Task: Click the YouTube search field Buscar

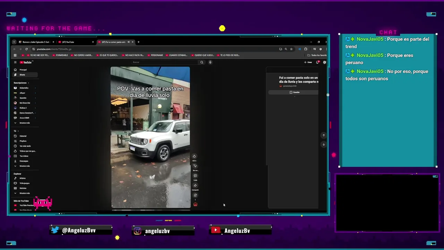Action: click(164, 62)
